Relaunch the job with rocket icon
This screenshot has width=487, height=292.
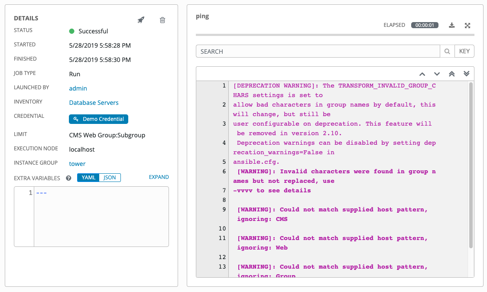(x=141, y=20)
